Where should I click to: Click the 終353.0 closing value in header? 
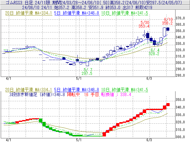pyautogui.click(x=113, y=8)
